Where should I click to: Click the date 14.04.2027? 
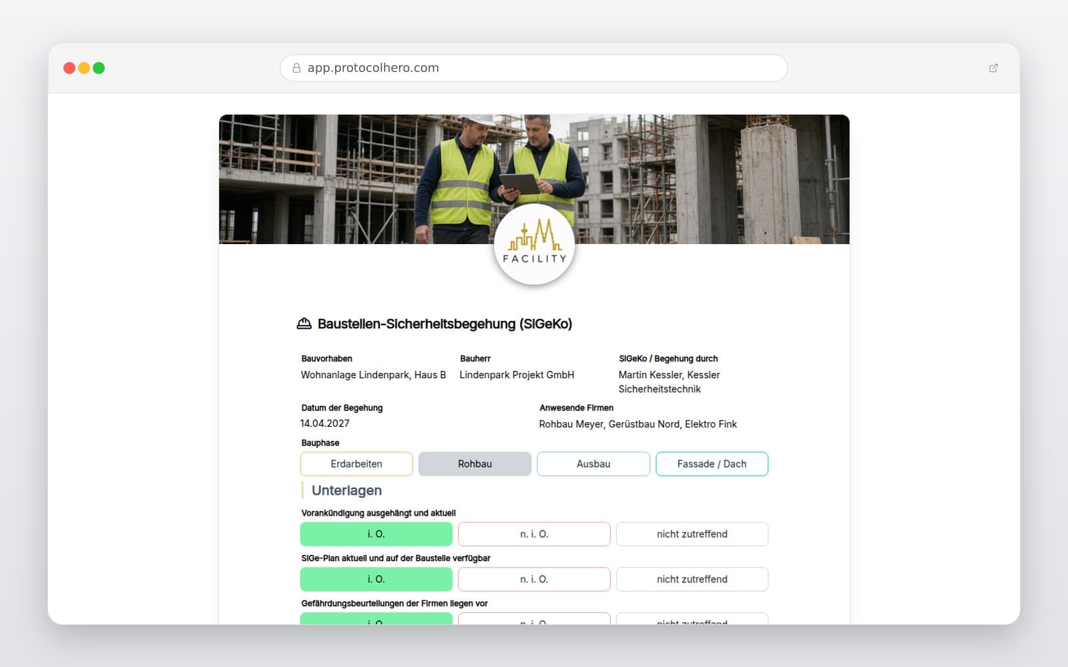point(325,424)
